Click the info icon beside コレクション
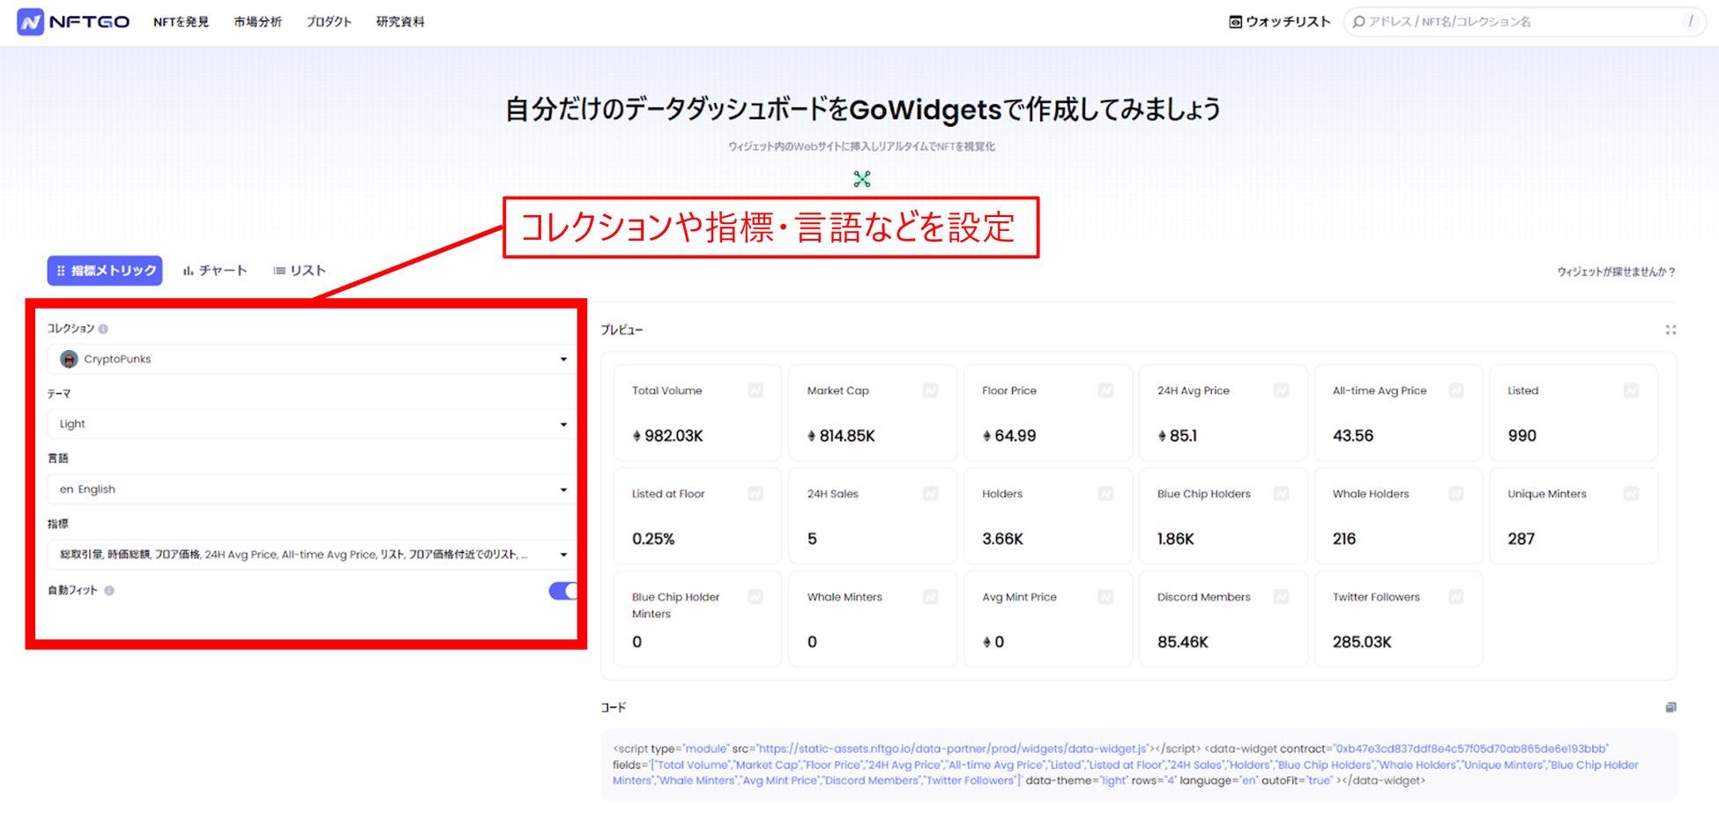Image resolution: width=1719 pixels, height=814 pixels. pos(103,329)
